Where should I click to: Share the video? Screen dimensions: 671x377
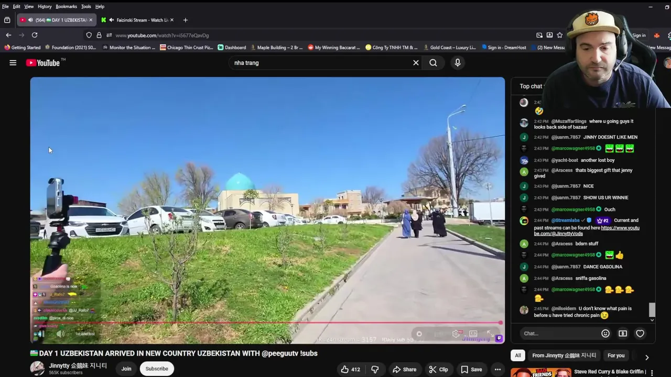tap(404, 369)
